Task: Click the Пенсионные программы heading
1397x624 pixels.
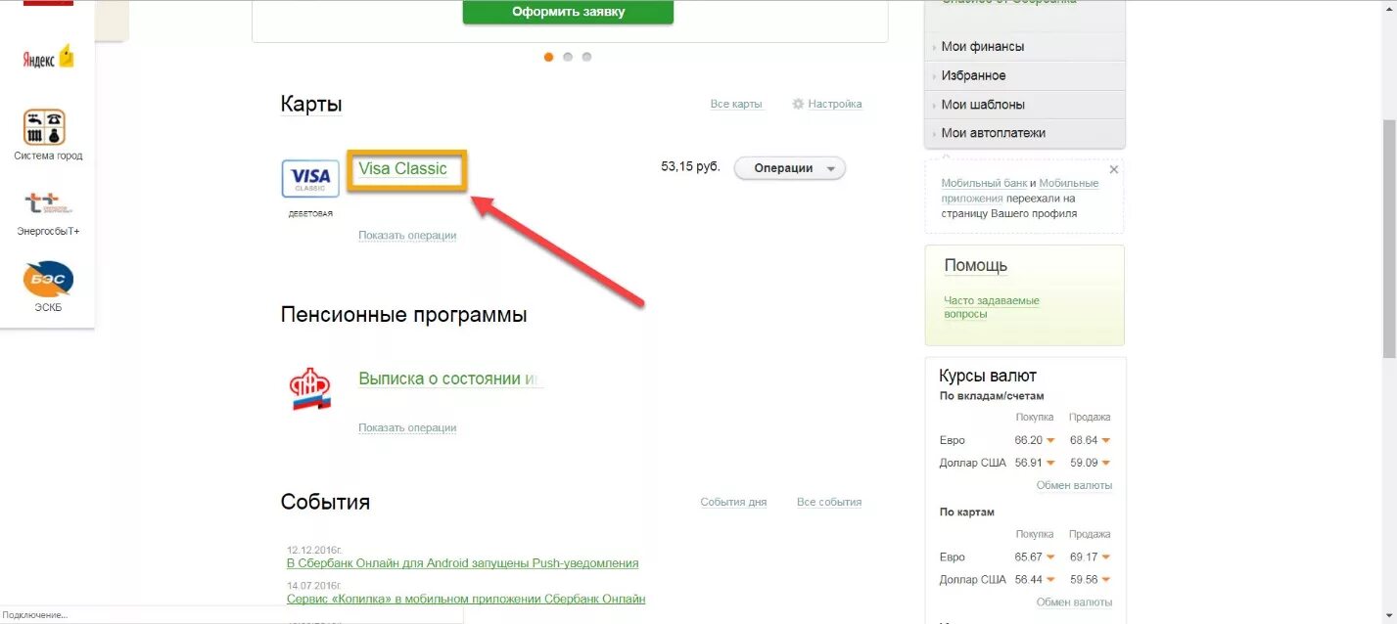Action: tap(403, 315)
